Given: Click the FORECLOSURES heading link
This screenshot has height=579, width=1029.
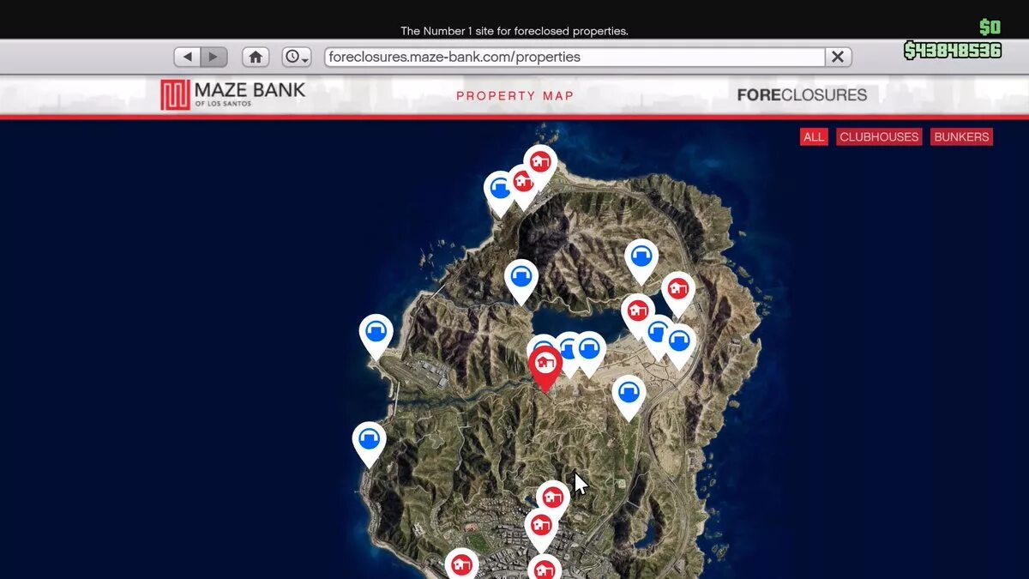Looking at the screenshot, I should (x=802, y=94).
